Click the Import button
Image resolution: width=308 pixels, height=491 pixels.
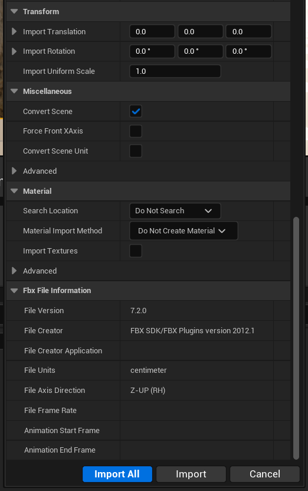191,474
